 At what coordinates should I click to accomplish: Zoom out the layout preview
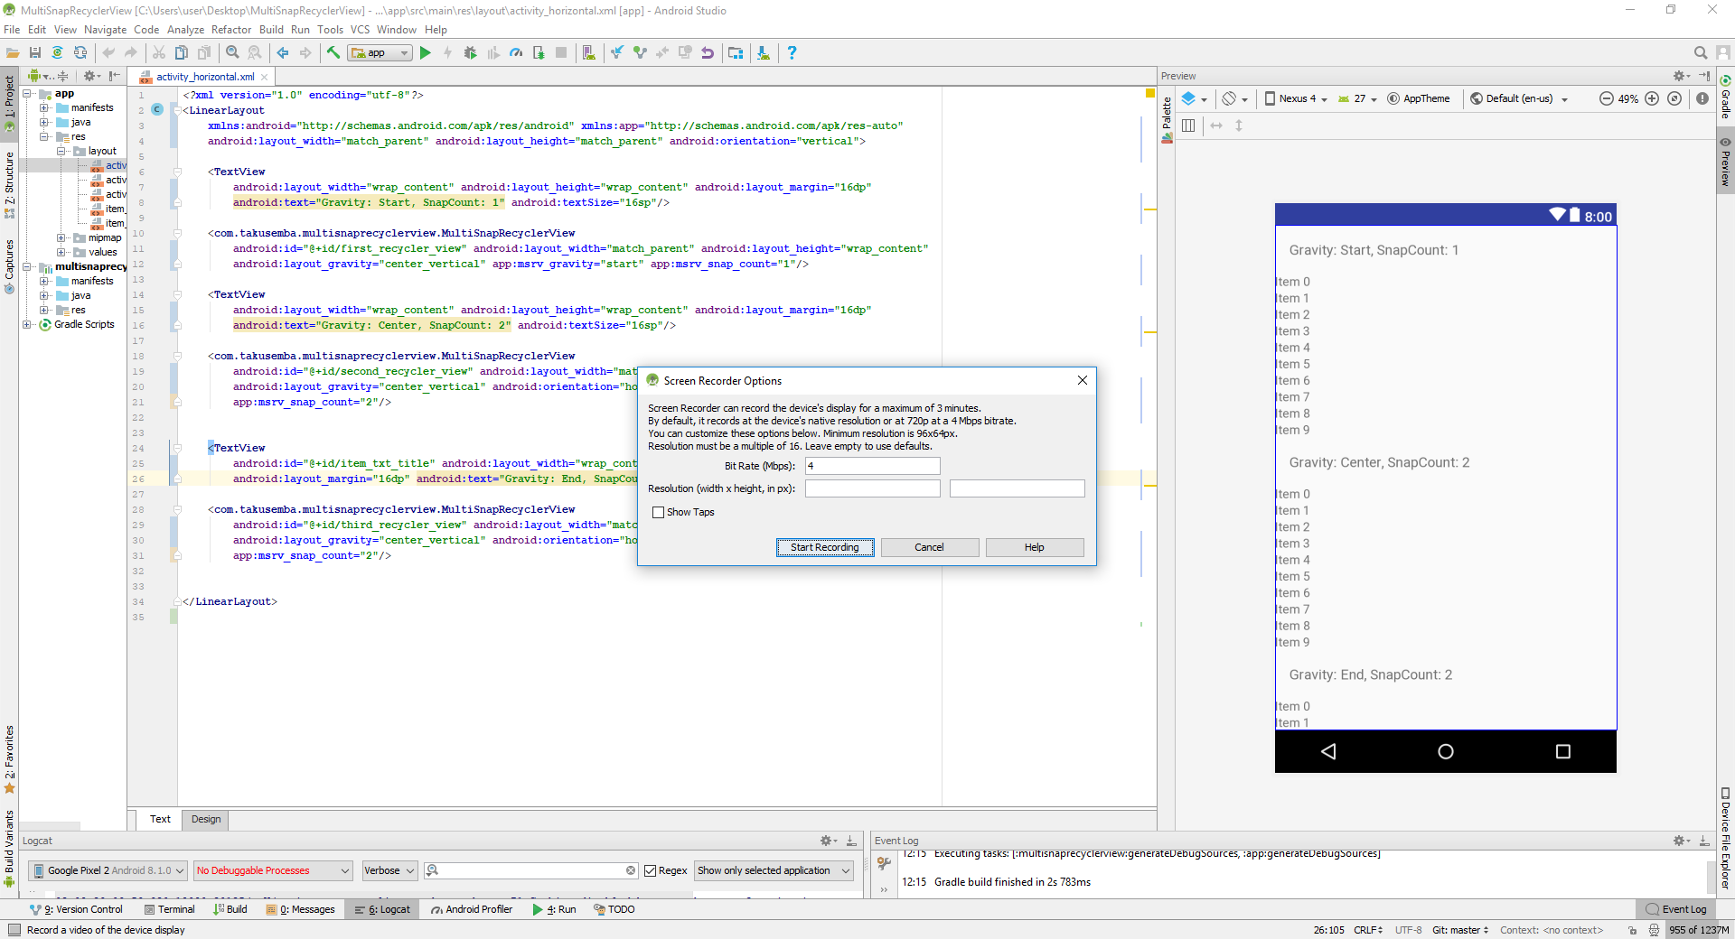pyautogui.click(x=1606, y=98)
